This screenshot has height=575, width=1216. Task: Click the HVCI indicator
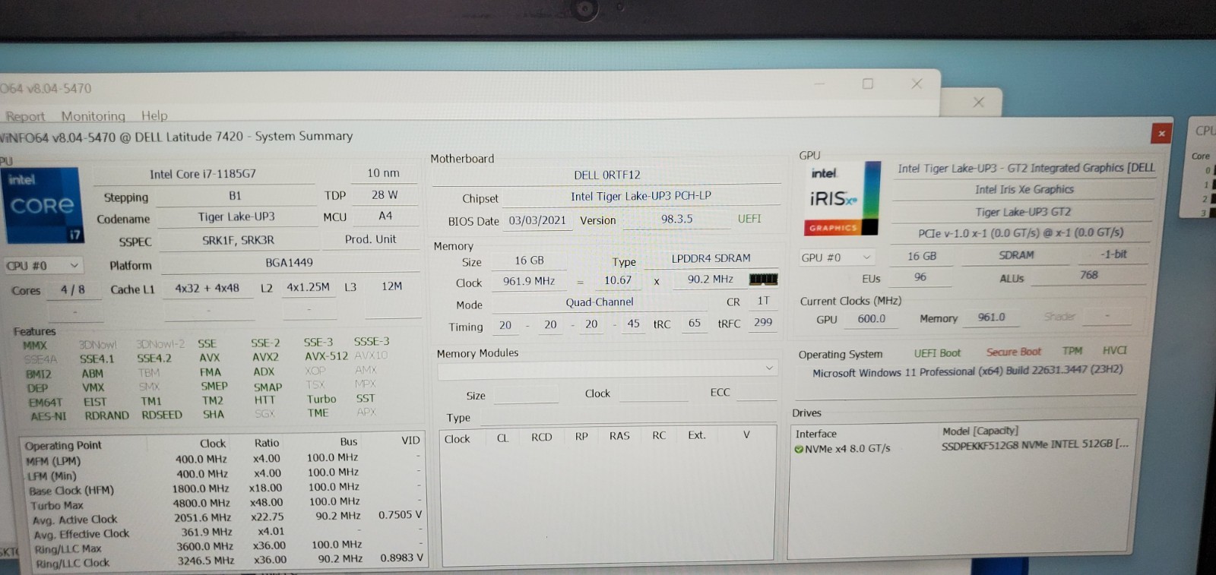[1114, 350]
